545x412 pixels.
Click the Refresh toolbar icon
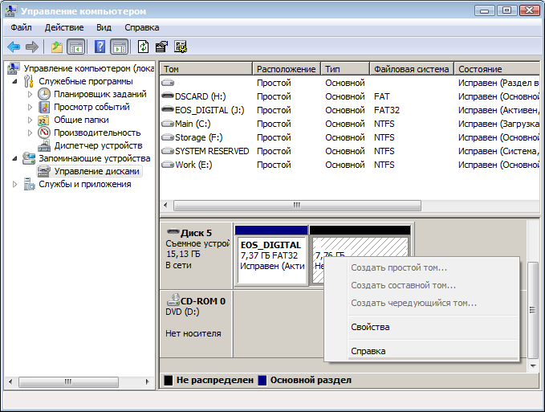click(143, 47)
